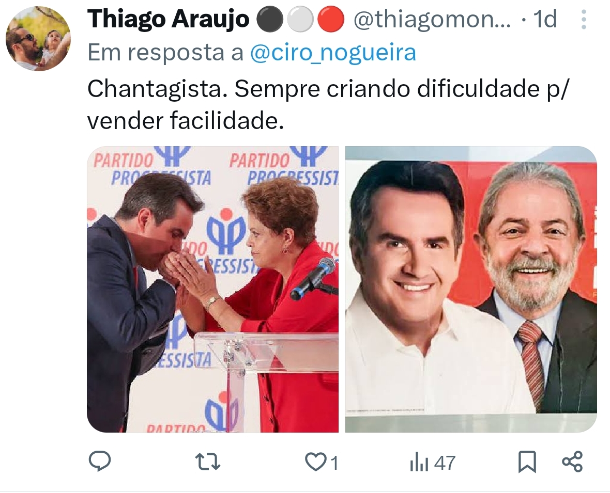View tweet analytics bar chart icon

[419, 463]
